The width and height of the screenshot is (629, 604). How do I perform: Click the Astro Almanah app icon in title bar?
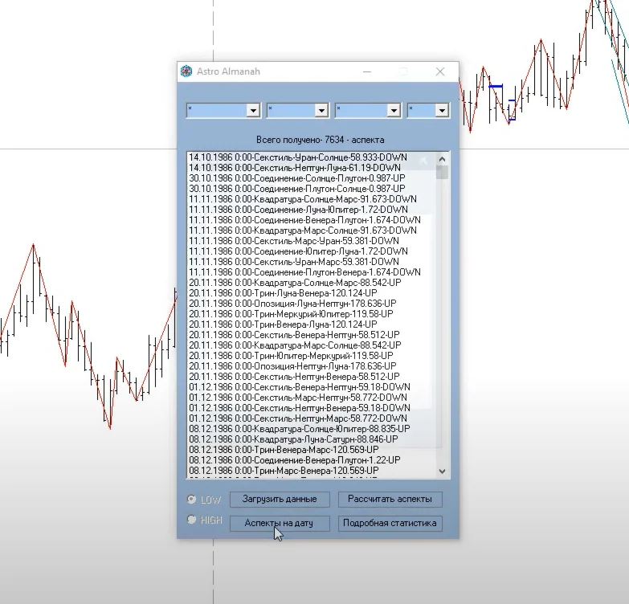click(x=186, y=71)
